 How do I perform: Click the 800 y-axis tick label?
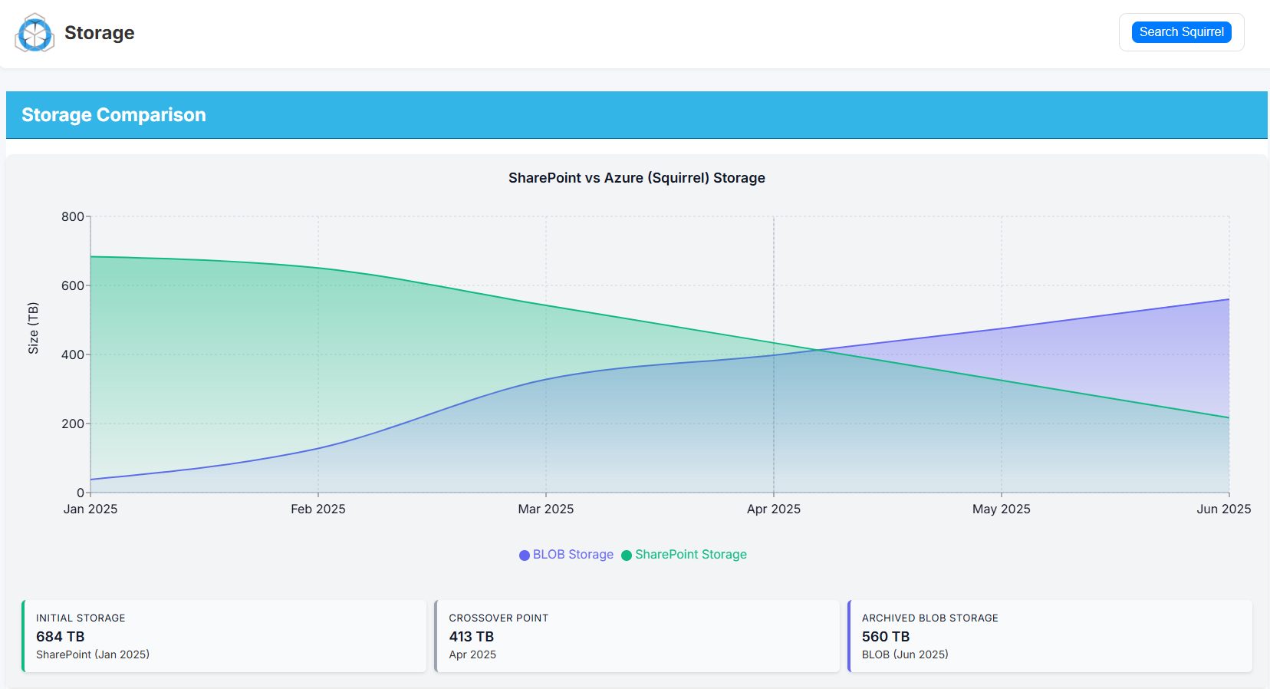pos(73,217)
